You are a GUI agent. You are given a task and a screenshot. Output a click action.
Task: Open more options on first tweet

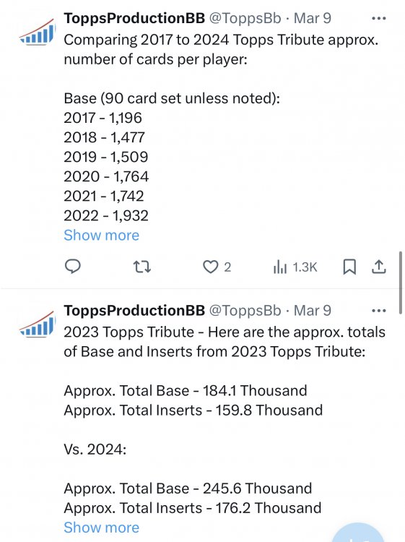coord(379,18)
